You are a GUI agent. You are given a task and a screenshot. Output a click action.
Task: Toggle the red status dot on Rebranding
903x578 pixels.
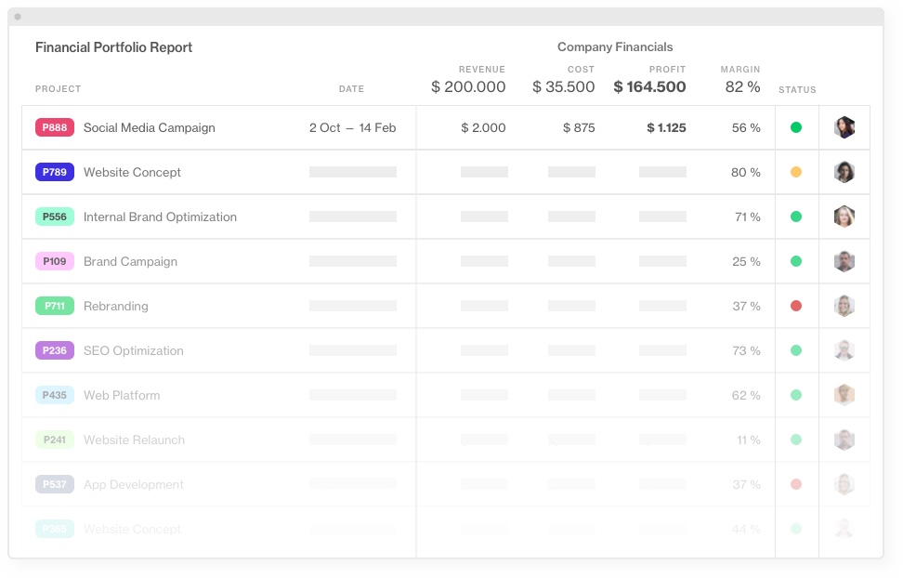796,306
